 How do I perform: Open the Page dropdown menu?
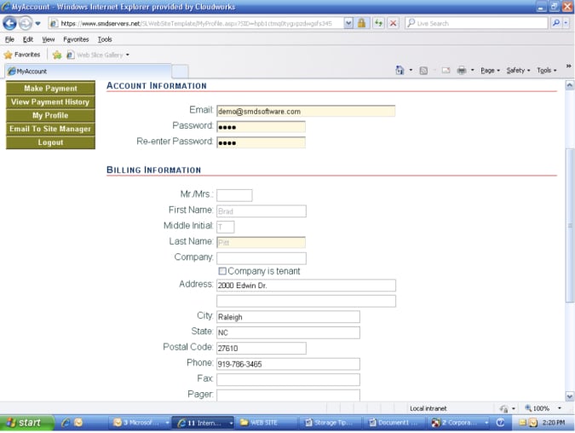(491, 70)
